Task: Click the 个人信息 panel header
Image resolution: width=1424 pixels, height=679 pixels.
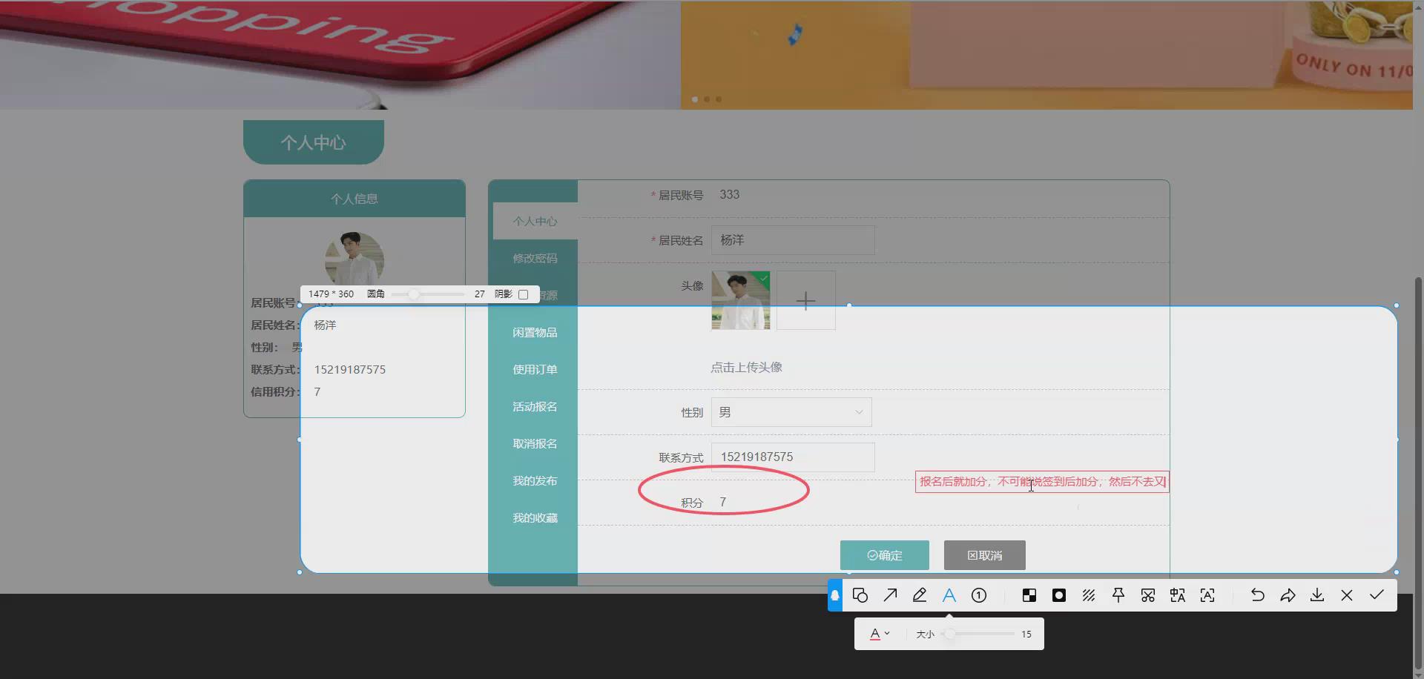Action: pos(355,199)
